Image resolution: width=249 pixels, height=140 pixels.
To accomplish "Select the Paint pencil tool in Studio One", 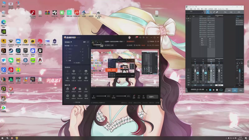I will click(x=214, y=12).
